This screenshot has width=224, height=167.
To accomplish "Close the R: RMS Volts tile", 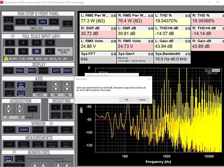I will pos(152,41).
